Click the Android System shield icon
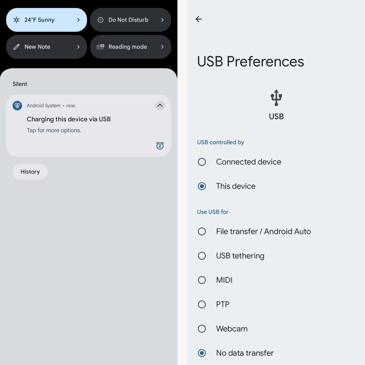 (x=17, y=106)
